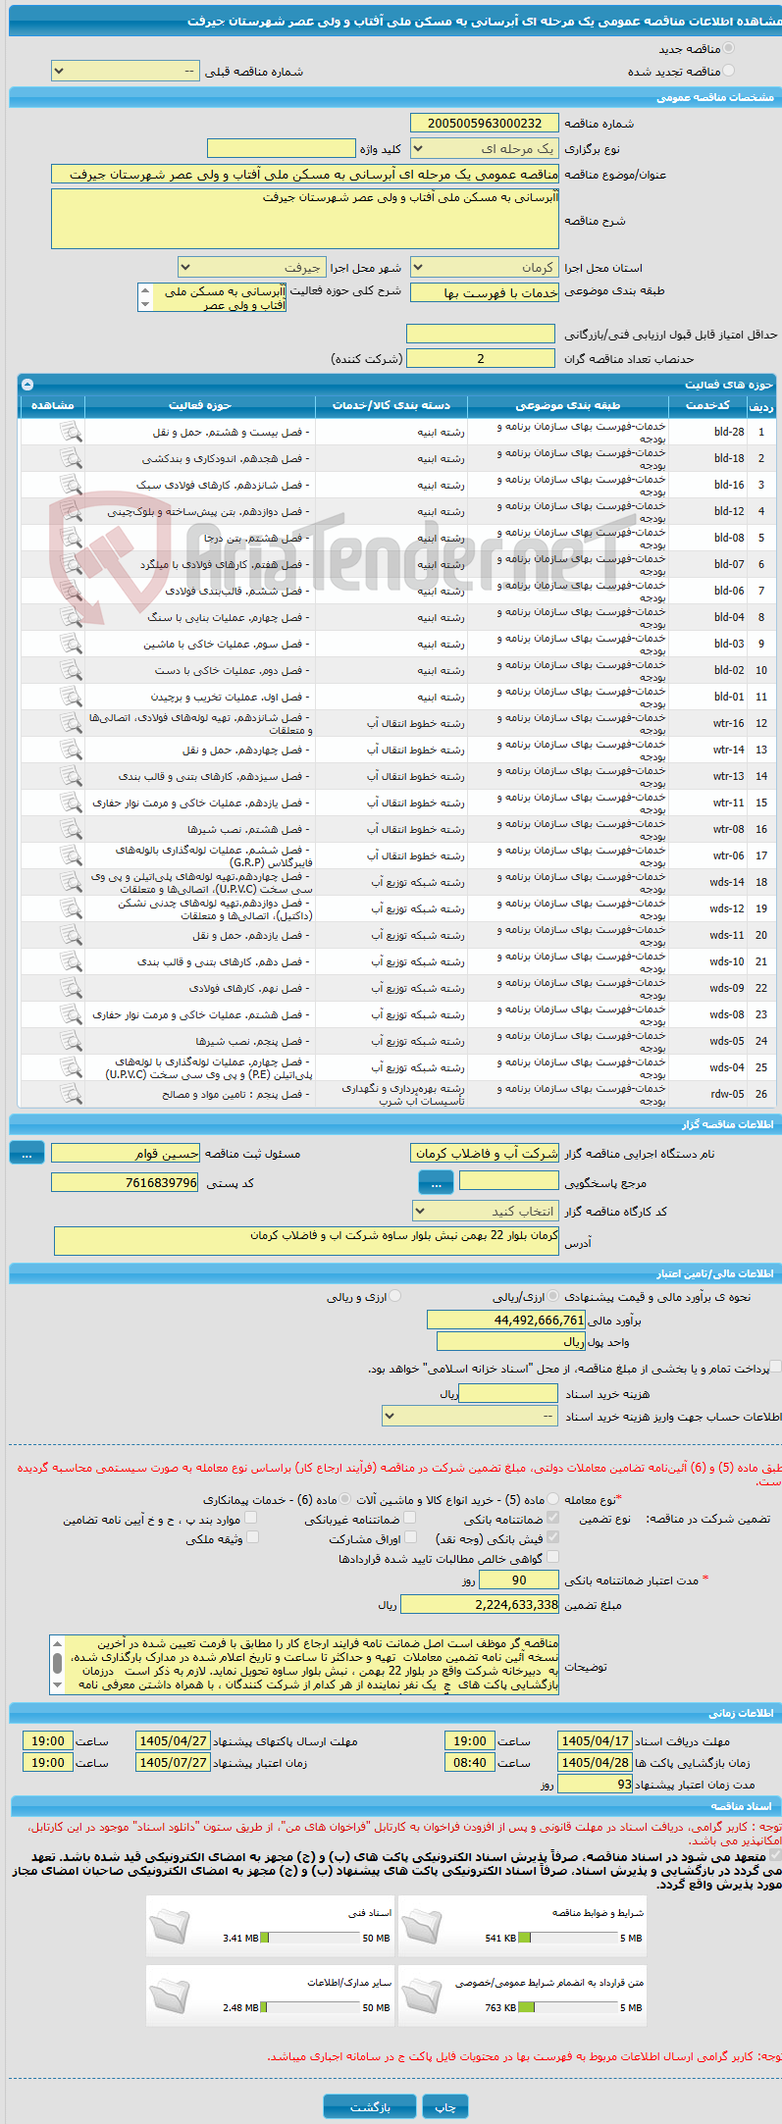Viewport: 782px width, 2124px height.
Task: Toggle اسناد خزانه اسلامی payment checkbox
Action: (776, 1367)
